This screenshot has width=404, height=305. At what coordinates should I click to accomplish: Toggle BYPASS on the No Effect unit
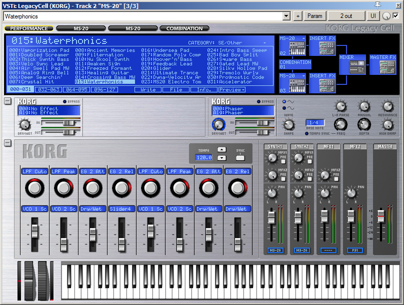coord(64,101)
